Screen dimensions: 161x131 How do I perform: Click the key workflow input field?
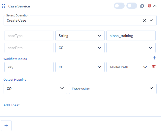29,67
